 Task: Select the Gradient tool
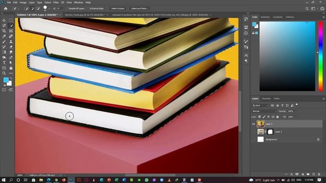point(4,52)
